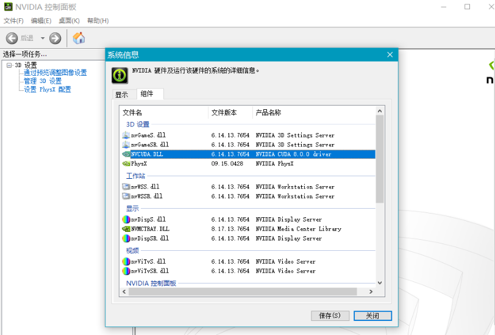Select the nvGameS.dll file name
The image size is (495, 335).
click(148, 135)
